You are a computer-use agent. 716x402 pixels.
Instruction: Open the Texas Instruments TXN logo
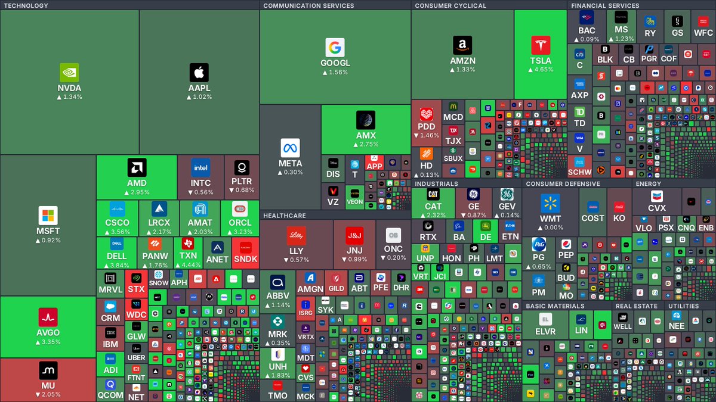188,244
